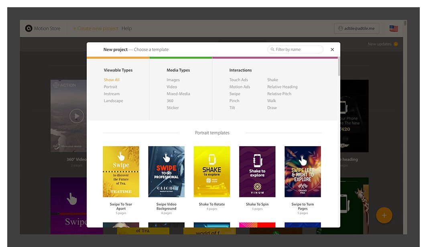Click the Swipe To Tear Apart title text
Screen dimensions: 427x247
tap(121, 207)
